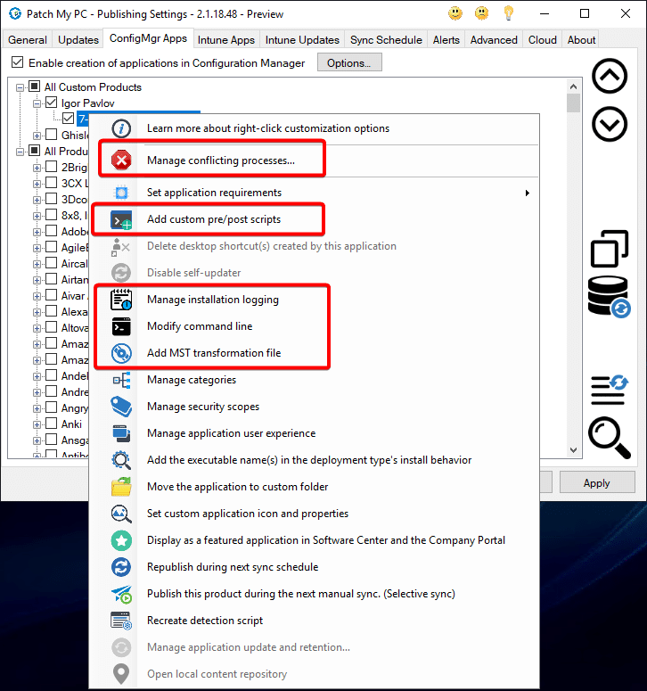Click the red Manage conflicting processes icon

(x=121, y=160)
